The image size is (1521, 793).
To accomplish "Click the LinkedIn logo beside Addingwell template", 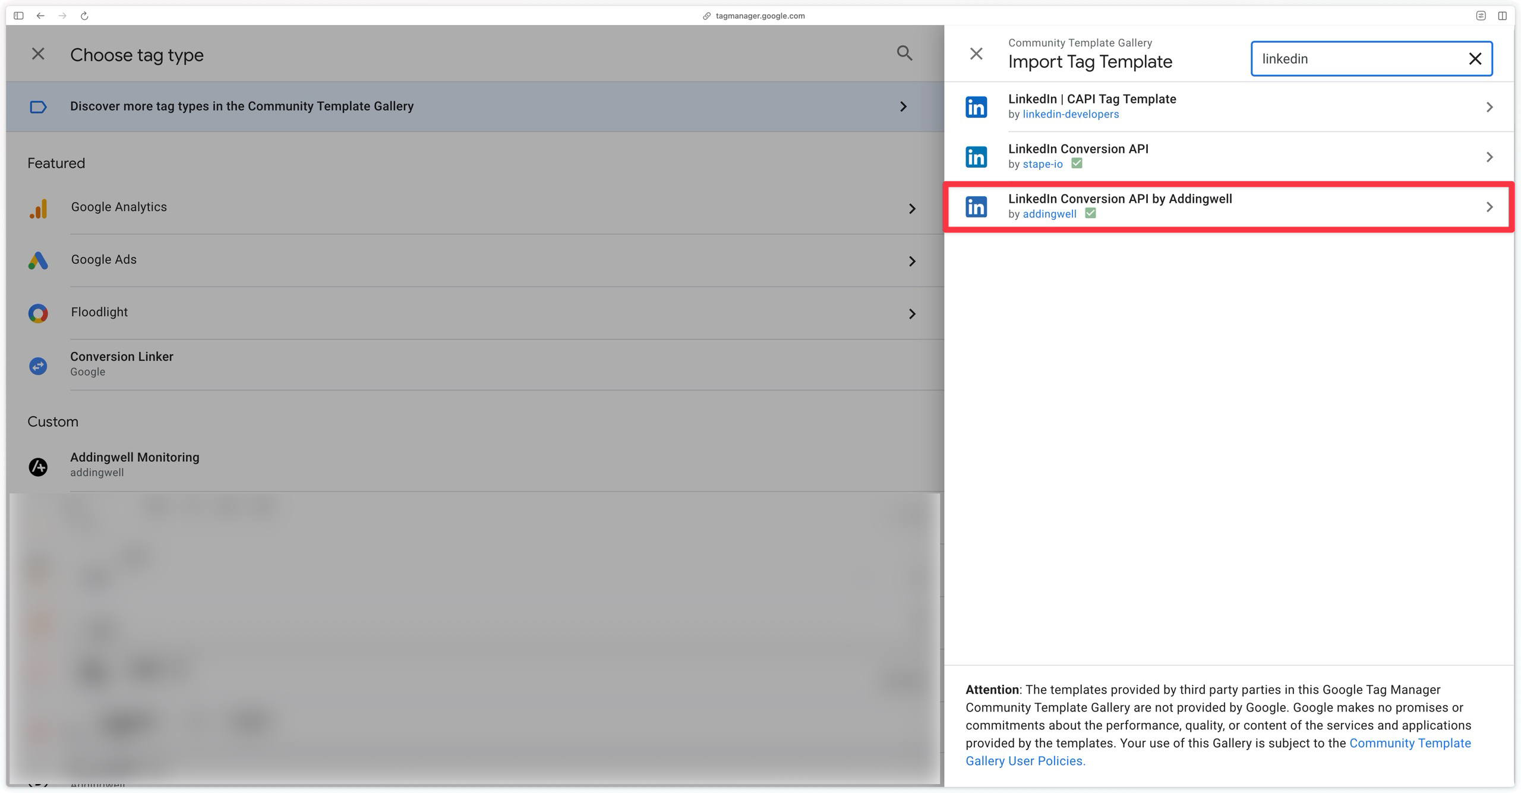I will 976,207.
